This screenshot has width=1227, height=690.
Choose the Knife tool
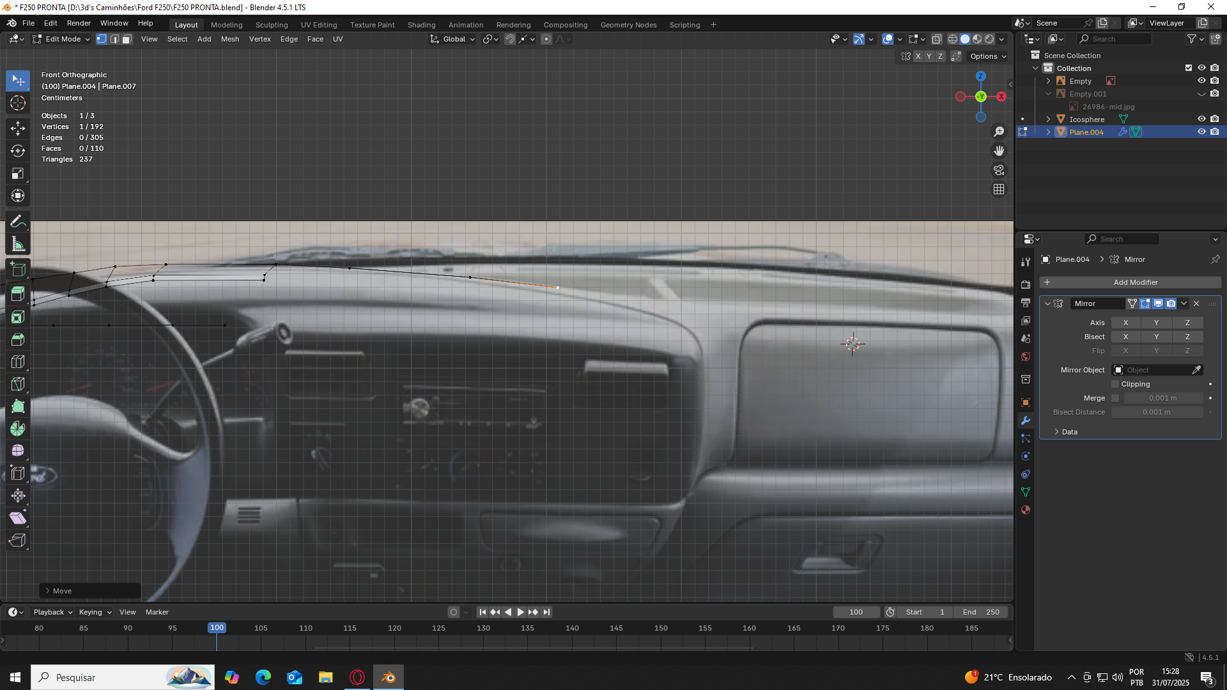[x=18, y=384]
